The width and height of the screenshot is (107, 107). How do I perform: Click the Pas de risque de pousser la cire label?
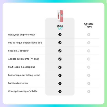[x=25, y=43]
